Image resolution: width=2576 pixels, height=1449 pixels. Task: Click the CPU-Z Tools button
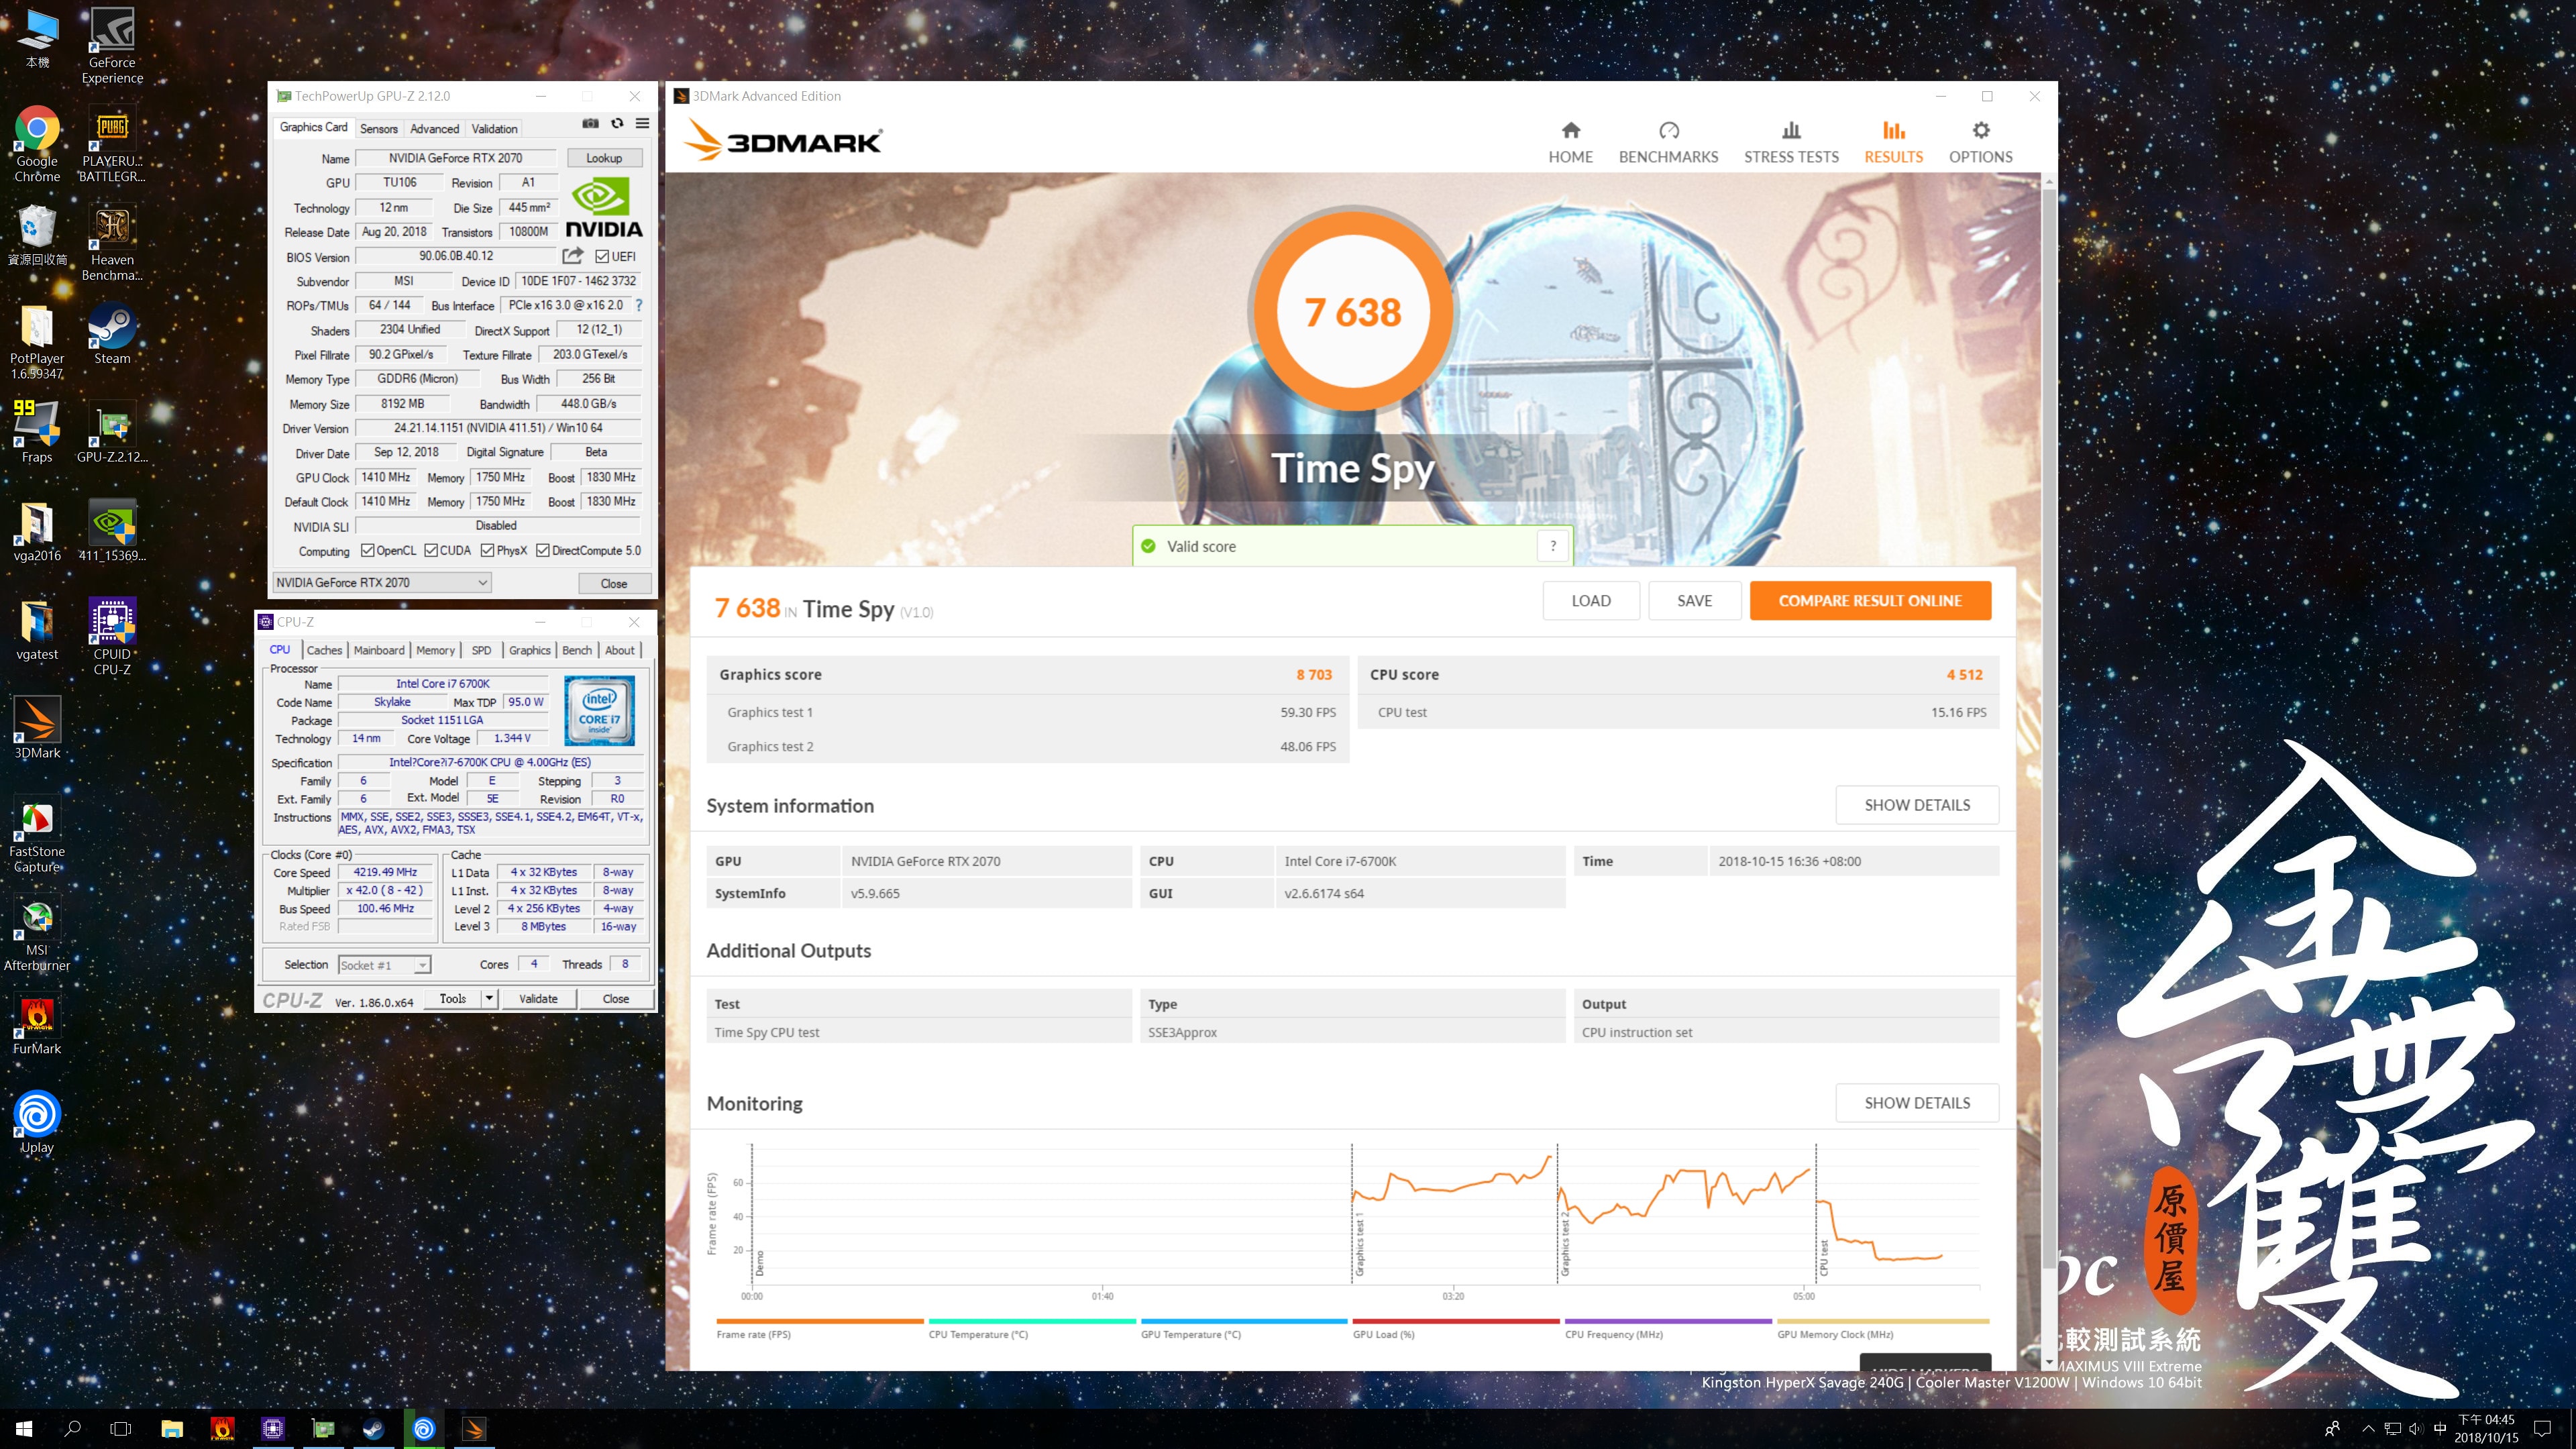tap(452, 998)
